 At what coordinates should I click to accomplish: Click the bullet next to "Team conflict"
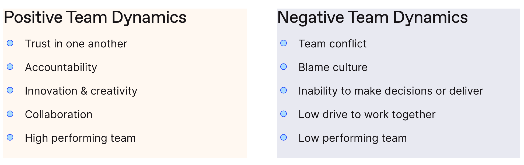point(284,43)
